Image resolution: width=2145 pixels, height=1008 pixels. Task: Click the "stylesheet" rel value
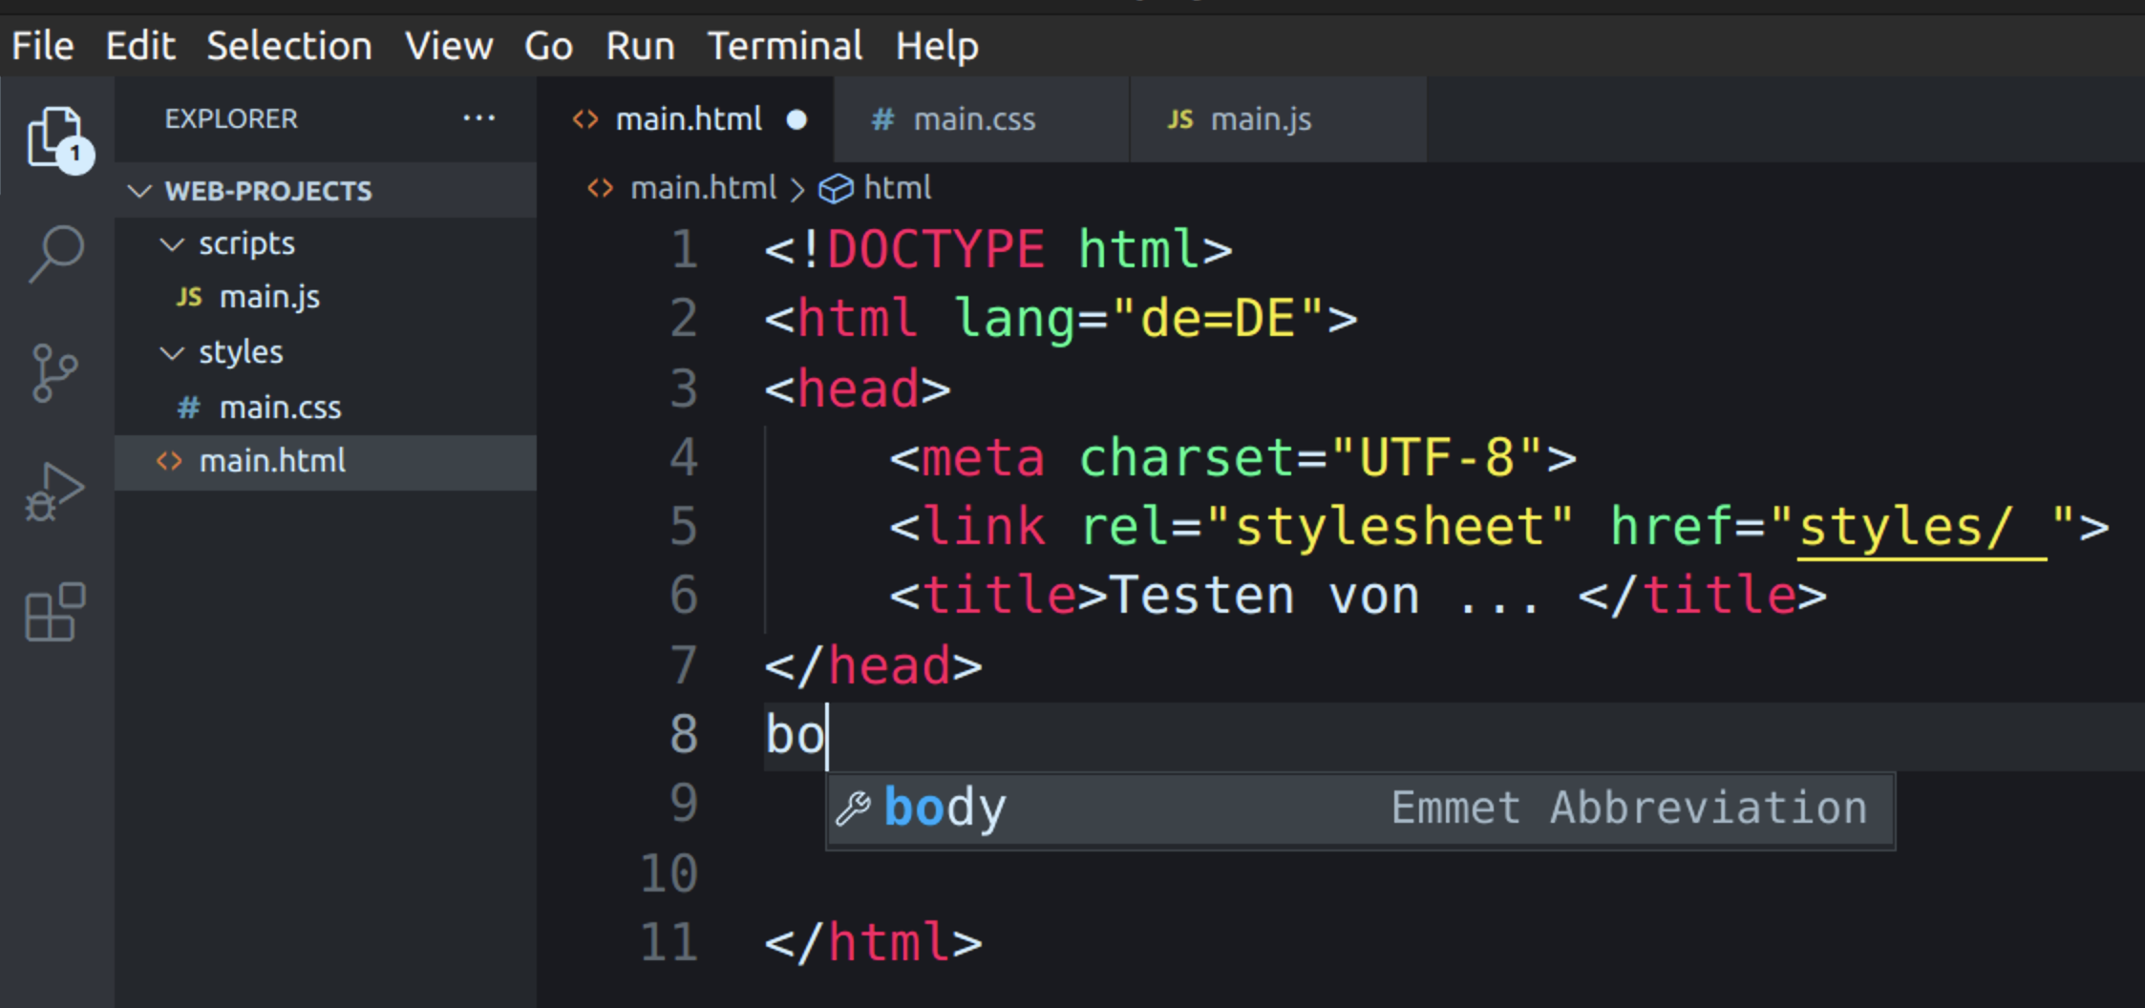(1390, 527)
